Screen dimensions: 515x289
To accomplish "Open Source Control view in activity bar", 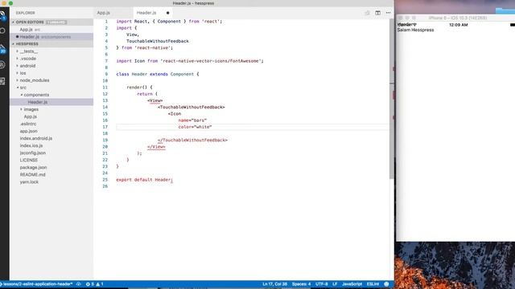I will pos(2,48).
